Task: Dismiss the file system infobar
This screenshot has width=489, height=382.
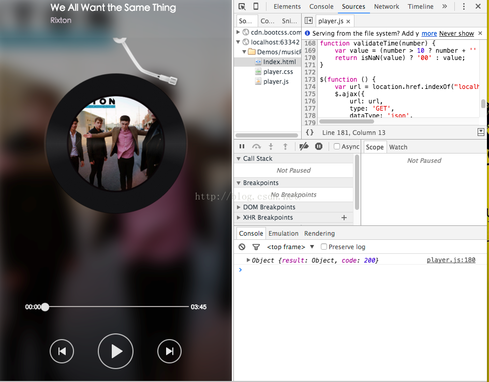Action: 480,33
